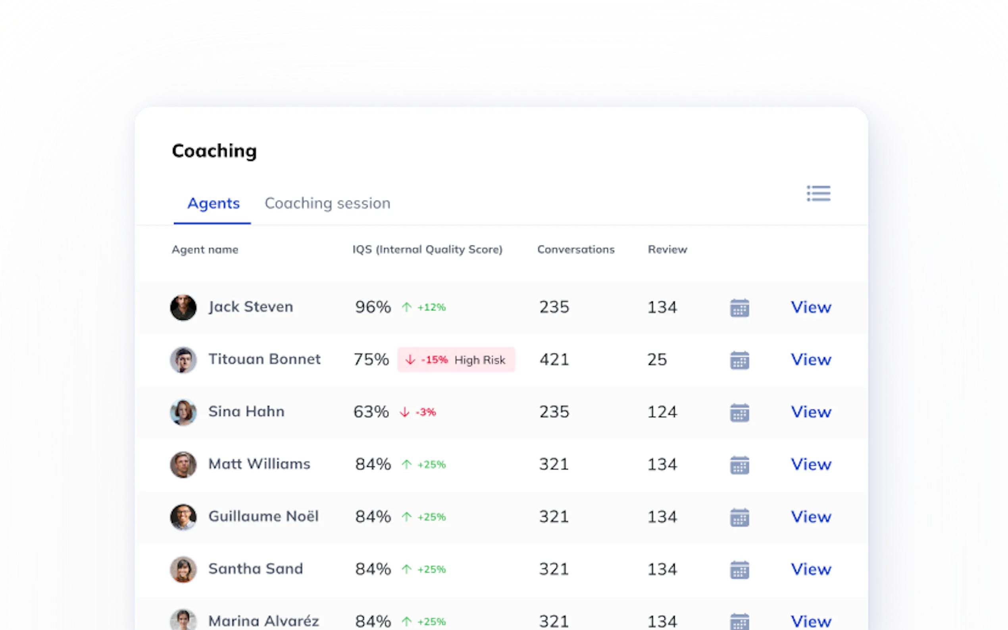The width and height of the screenshot is (1008, 630).
Task: Open calendar for Marina Alvaréz
Action: click(x=739, y=621)
